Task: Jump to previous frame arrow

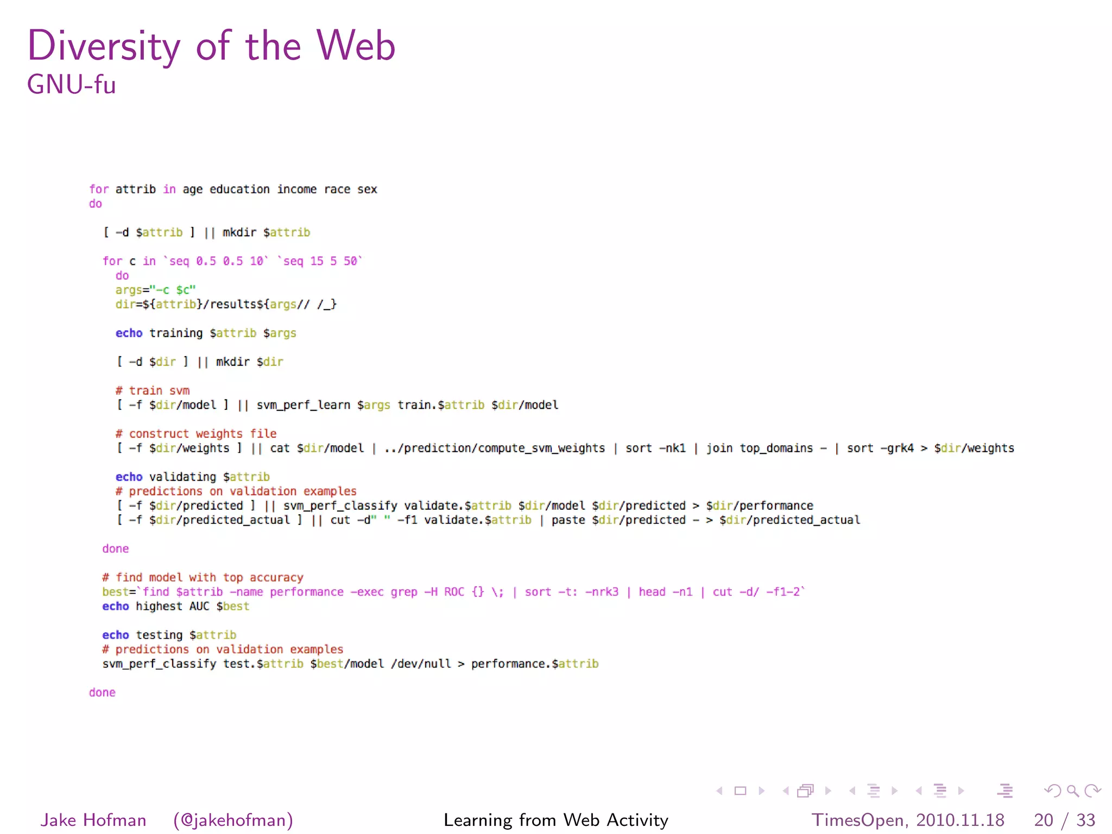Action: click(x=786, y=791)
